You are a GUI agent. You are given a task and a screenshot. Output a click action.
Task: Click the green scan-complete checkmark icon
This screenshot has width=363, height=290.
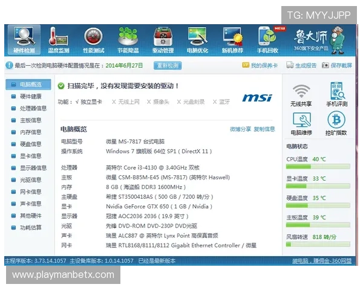(x=61, y=86)
